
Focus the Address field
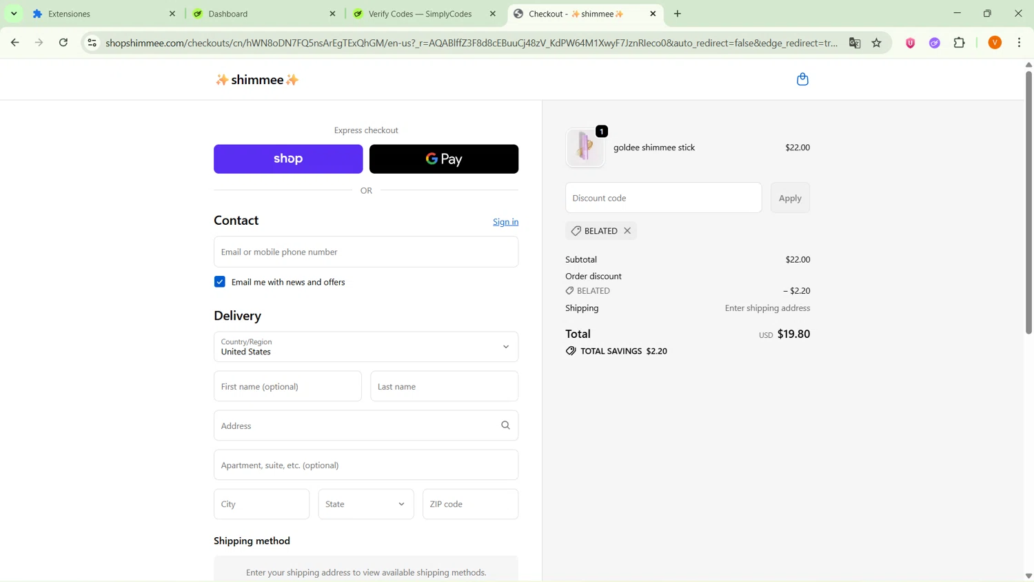[x=366, y=425]
